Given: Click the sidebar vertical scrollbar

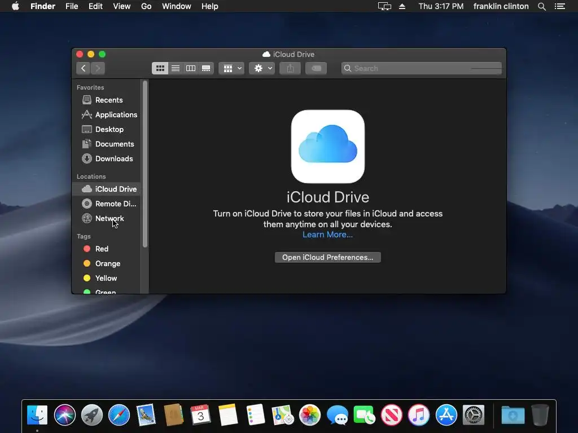Looking at the screenshot, I should click(x=145, y=164).
